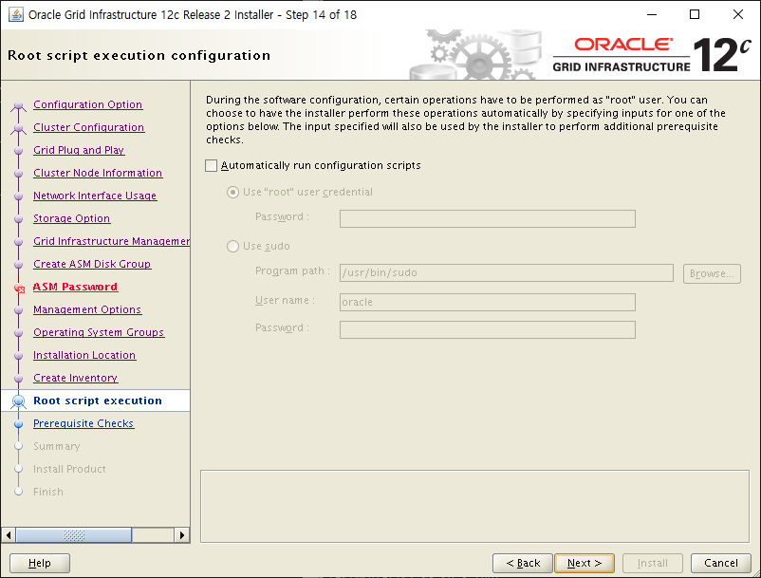This screenshot has width=761, height=578.
Task: Open the Configuration Option step
Action: [x=88, y=104]
